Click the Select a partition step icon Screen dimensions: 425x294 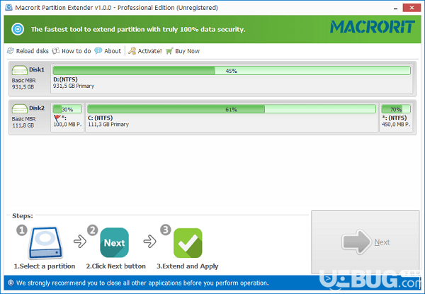pos(45,242)
